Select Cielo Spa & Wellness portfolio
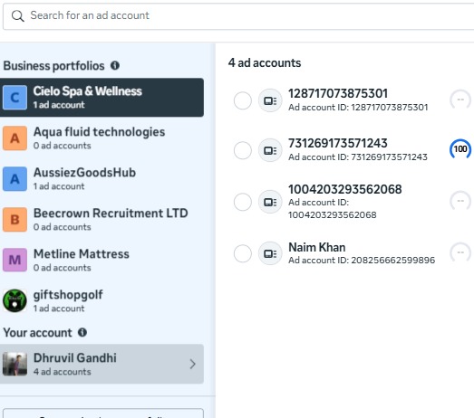Image resolution: width=474 pixels, height=418 pixels. (102, 97)
